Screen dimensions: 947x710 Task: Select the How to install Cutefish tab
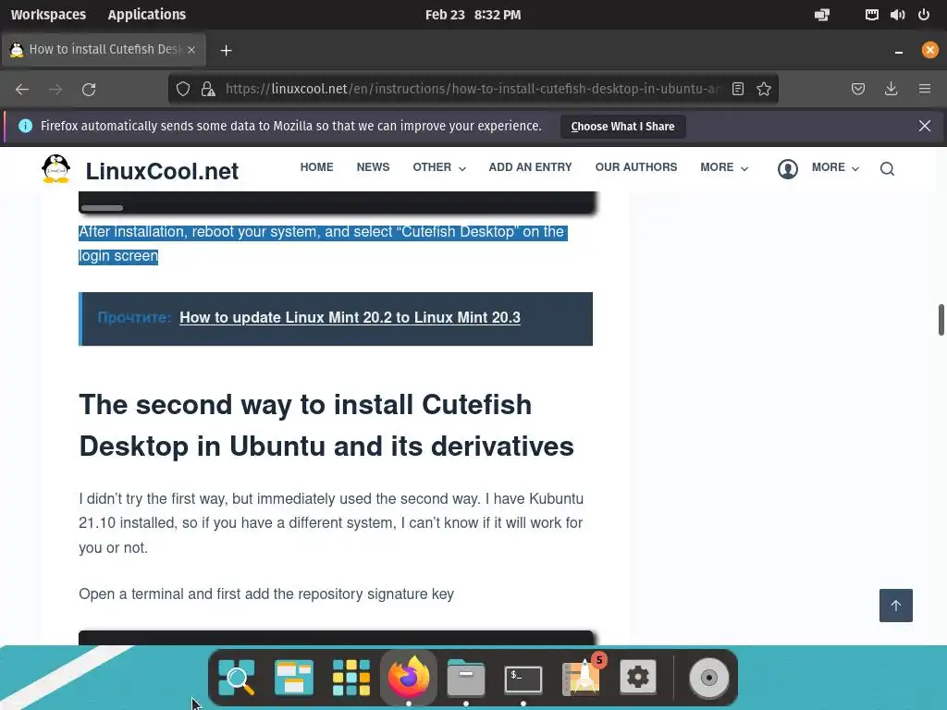[104, 50]
